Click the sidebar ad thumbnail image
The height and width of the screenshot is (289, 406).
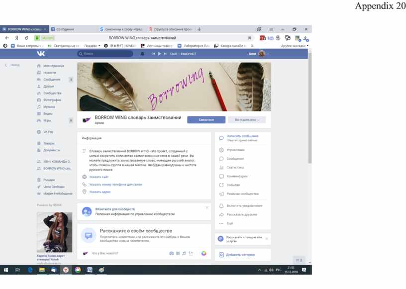pos(54,232)
